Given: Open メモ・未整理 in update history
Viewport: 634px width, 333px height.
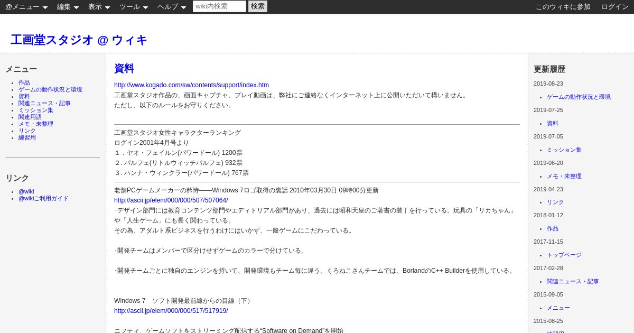Looking at the screenshot, I should pyautogui.click(x=564, y=177).
